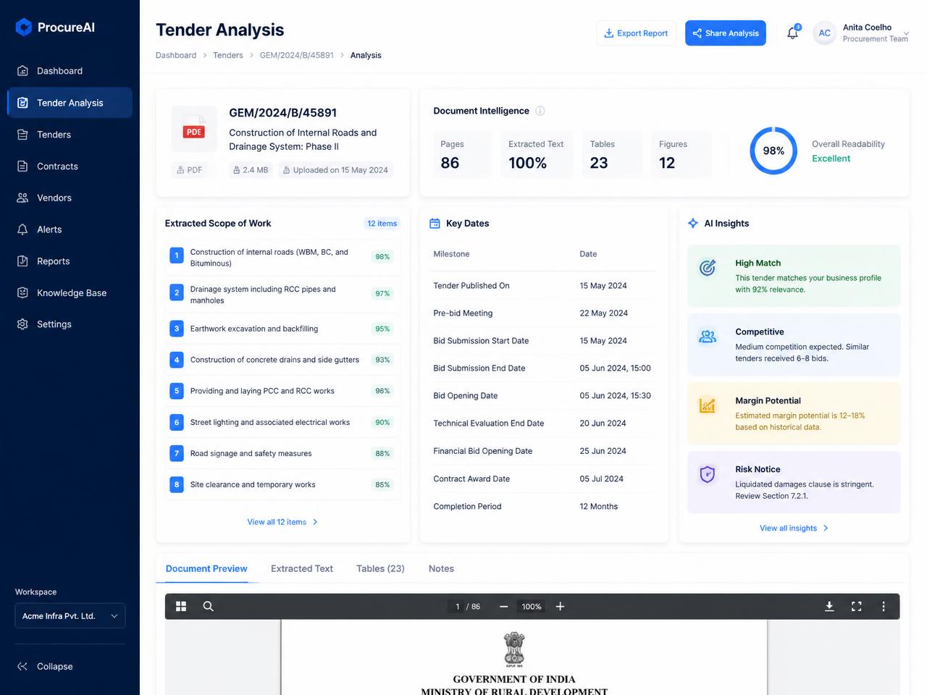Open Knowledge Base in the sidebar
Viewport: 927px width, 695px height.
(x=70, y=293)
